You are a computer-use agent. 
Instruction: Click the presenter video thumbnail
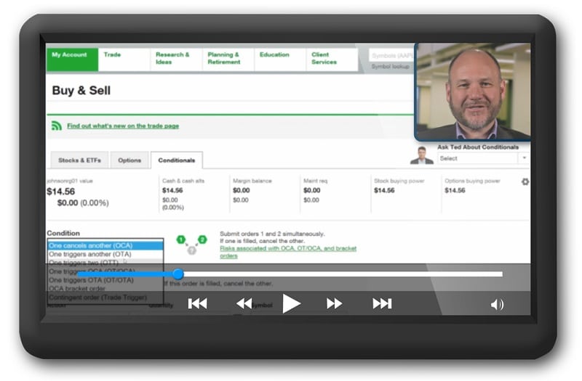coord(472,91)
